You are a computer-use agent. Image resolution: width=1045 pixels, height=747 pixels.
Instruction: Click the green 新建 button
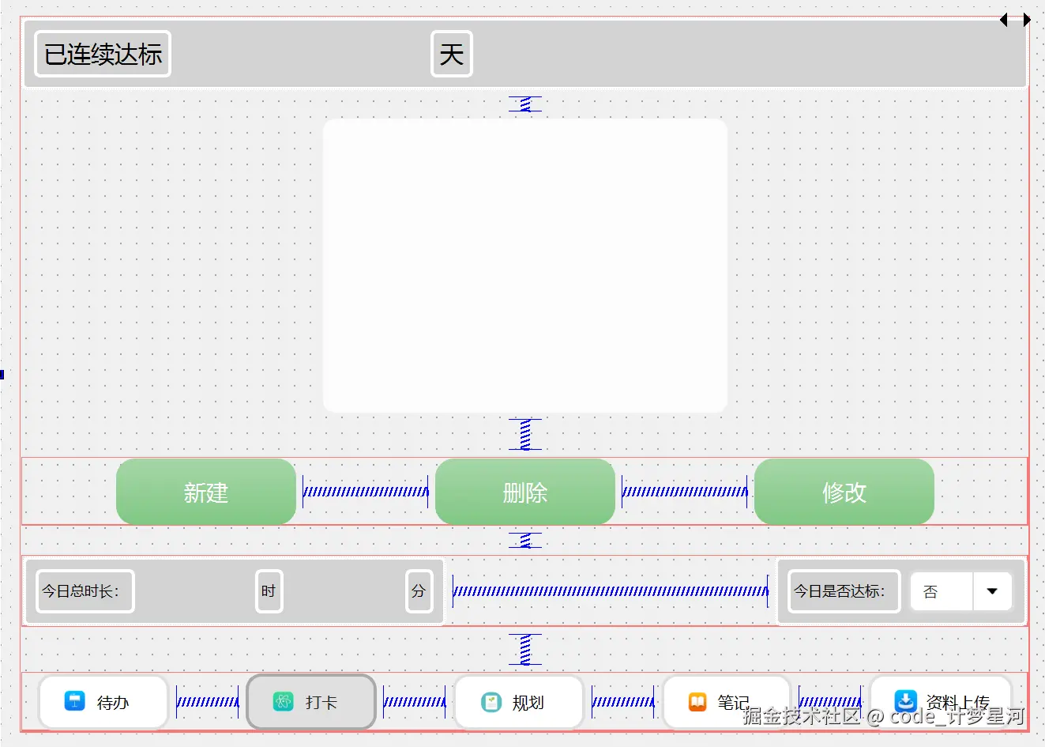[206, 492]
